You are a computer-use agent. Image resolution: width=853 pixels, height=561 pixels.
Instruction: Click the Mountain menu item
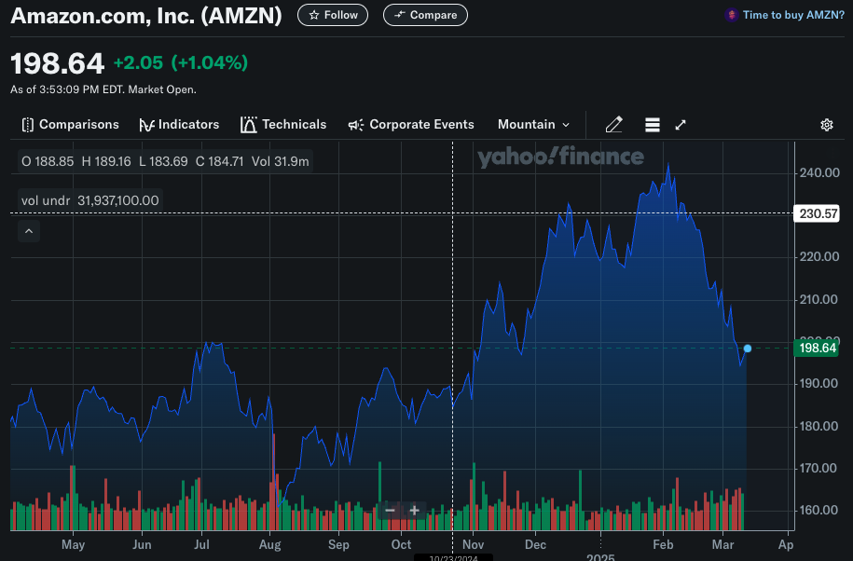click(527, 124)
